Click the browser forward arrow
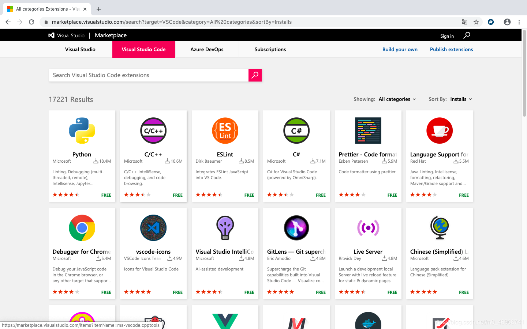This screenshot has width=527, height=329. pyautogui.click(x=20, y=22)
